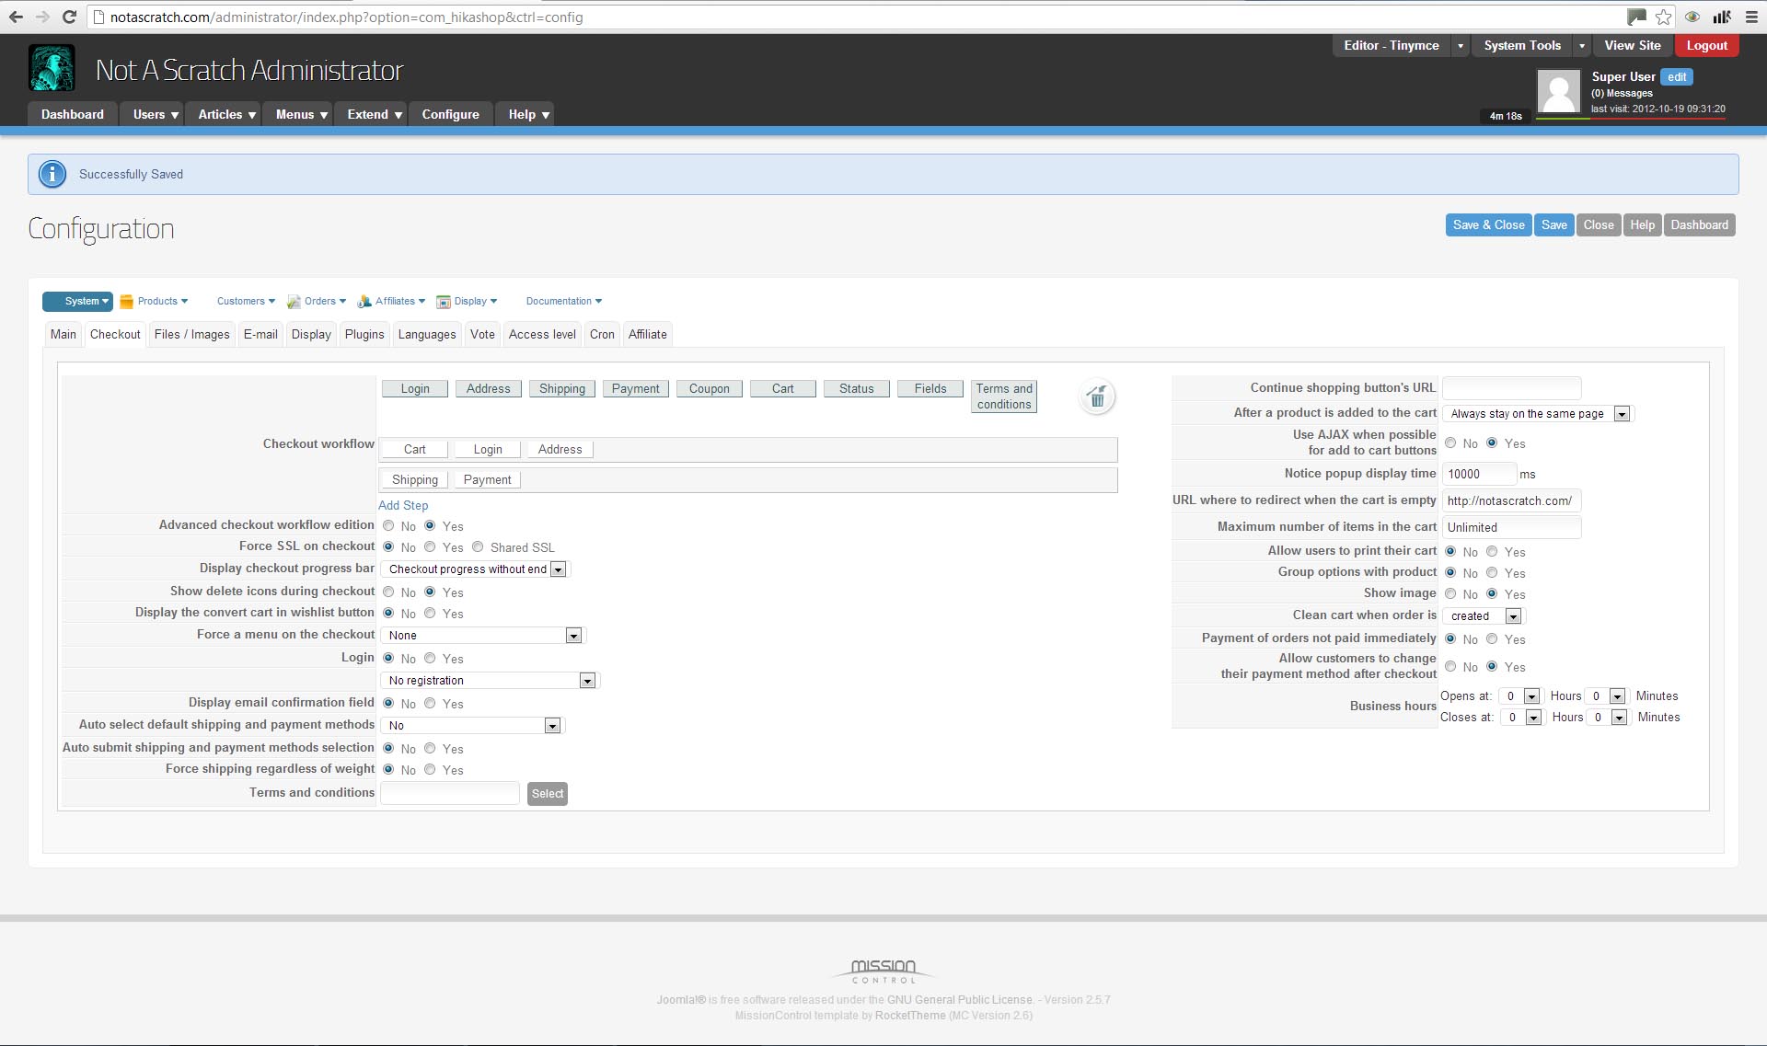Open the browser hamburger menu icon

pyautogui.click(x=1751, y=17)
